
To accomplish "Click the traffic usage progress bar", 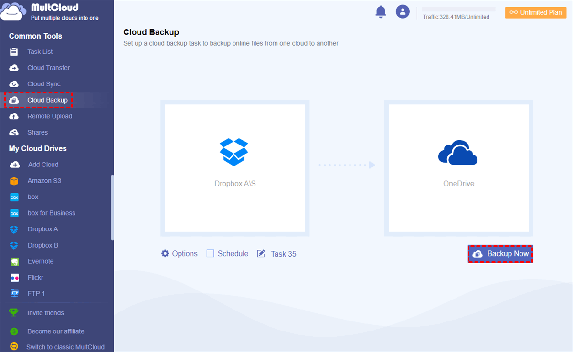I will (458, 9).
